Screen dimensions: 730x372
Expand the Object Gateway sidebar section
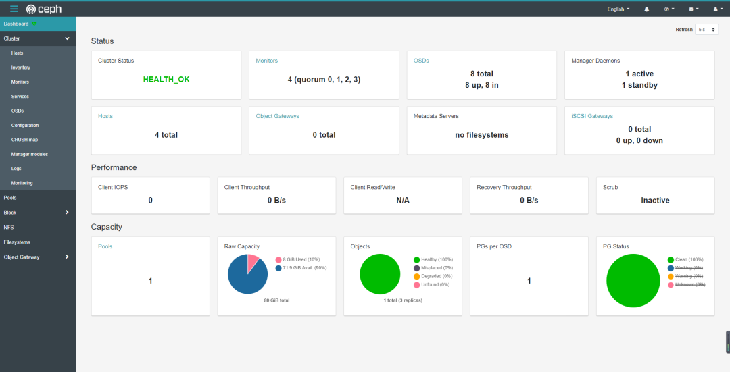[38, 257]
